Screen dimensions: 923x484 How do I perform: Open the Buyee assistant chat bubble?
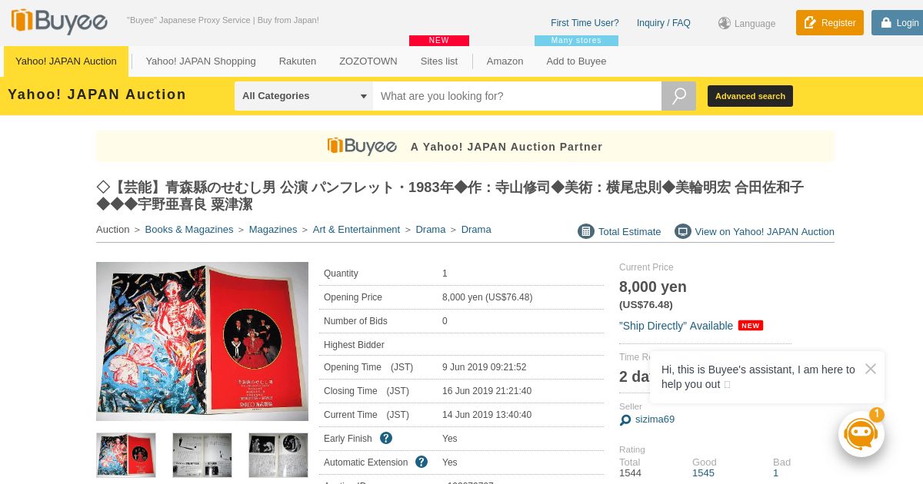point(861,434)
